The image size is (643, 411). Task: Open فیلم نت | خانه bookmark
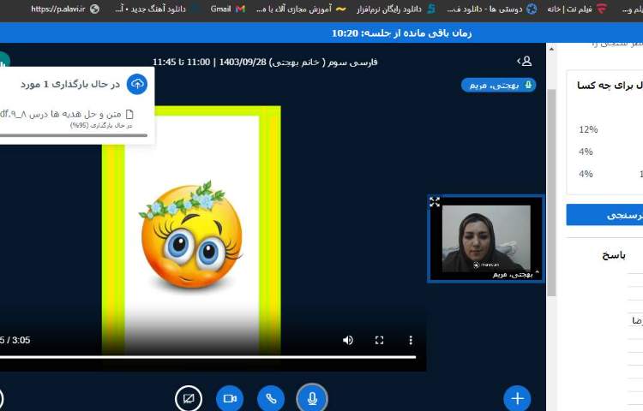click(x=577, y=9)
